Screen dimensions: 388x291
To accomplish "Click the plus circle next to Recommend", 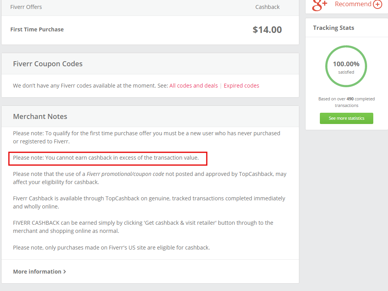I will tap(378, 4).
